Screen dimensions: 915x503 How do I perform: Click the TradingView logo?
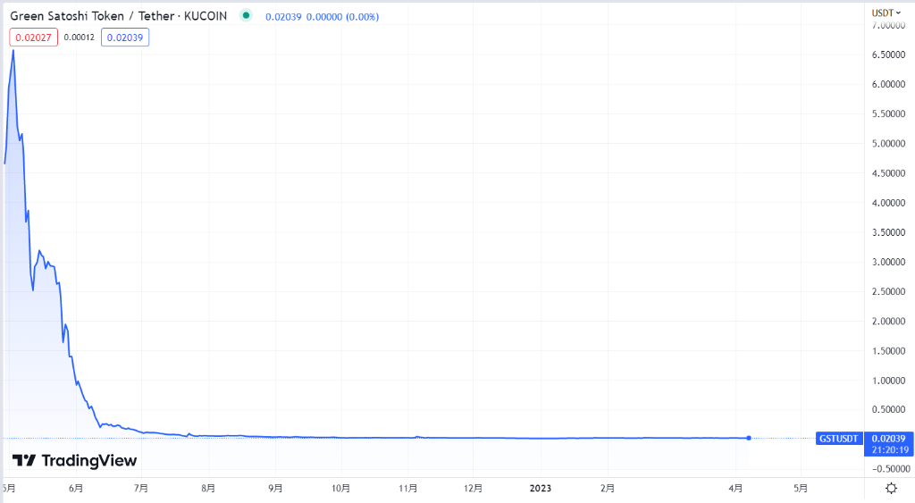coord(75,460)
